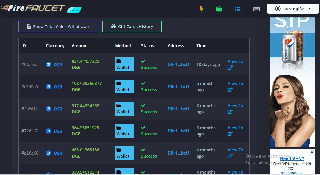Select transaction ID #0fa6a2
The width and height of the screenshot is (320, 175).
click(x=30, y=64)
